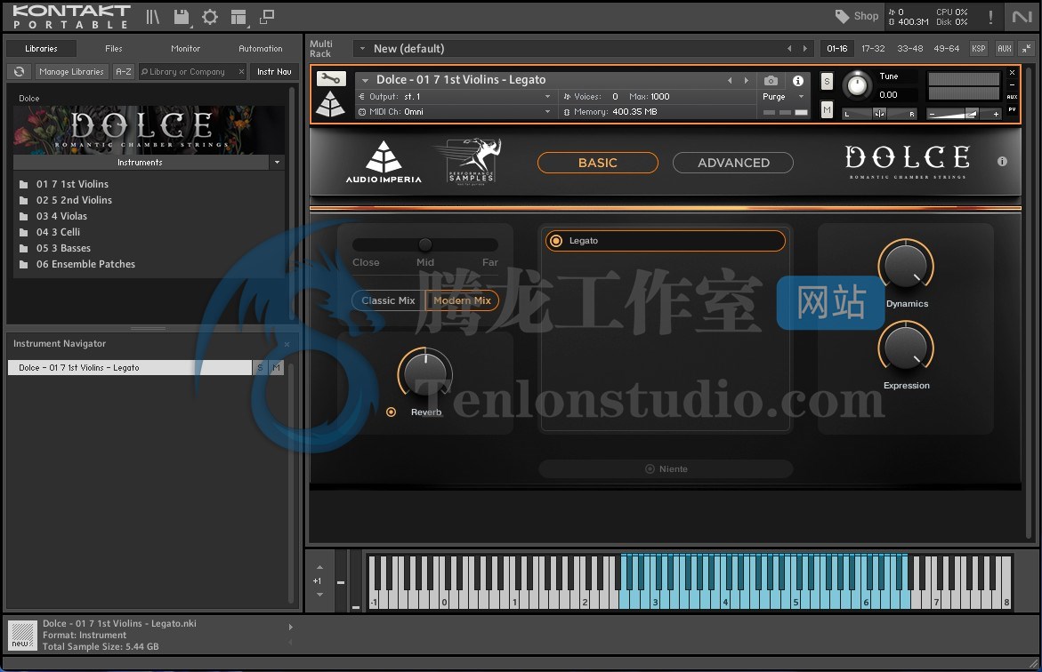Viewport: 1042px width, 672px height.
Task: Click the instrument volume slider
Action: [964, 114]
